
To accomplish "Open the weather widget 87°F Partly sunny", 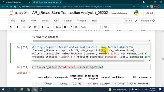I will coord(118,90).
